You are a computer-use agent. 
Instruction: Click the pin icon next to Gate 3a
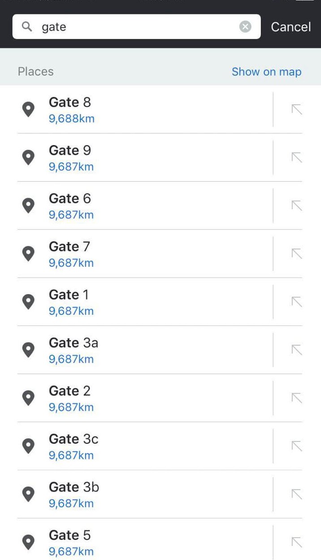(28, 350)
